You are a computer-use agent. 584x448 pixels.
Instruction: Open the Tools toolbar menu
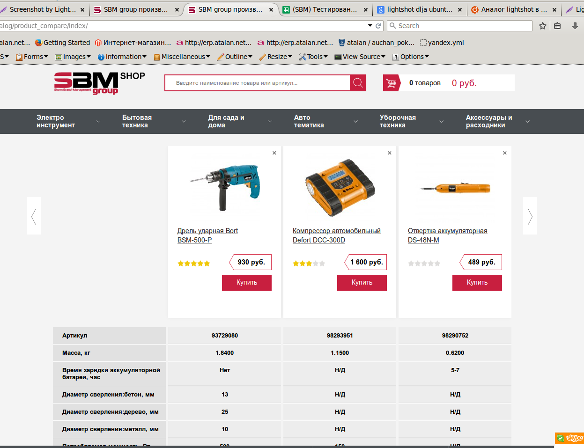tap(313, 57)
